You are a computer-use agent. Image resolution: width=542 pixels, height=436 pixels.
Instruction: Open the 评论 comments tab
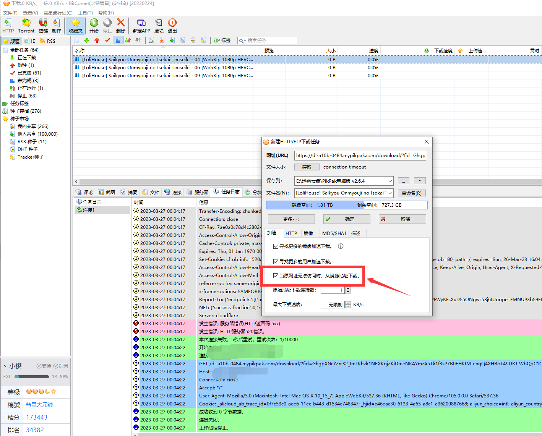84,192
